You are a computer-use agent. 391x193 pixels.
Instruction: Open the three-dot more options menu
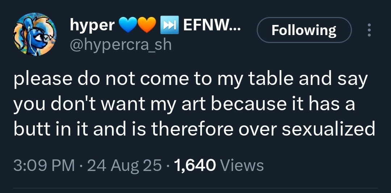(x=369, y=30)
